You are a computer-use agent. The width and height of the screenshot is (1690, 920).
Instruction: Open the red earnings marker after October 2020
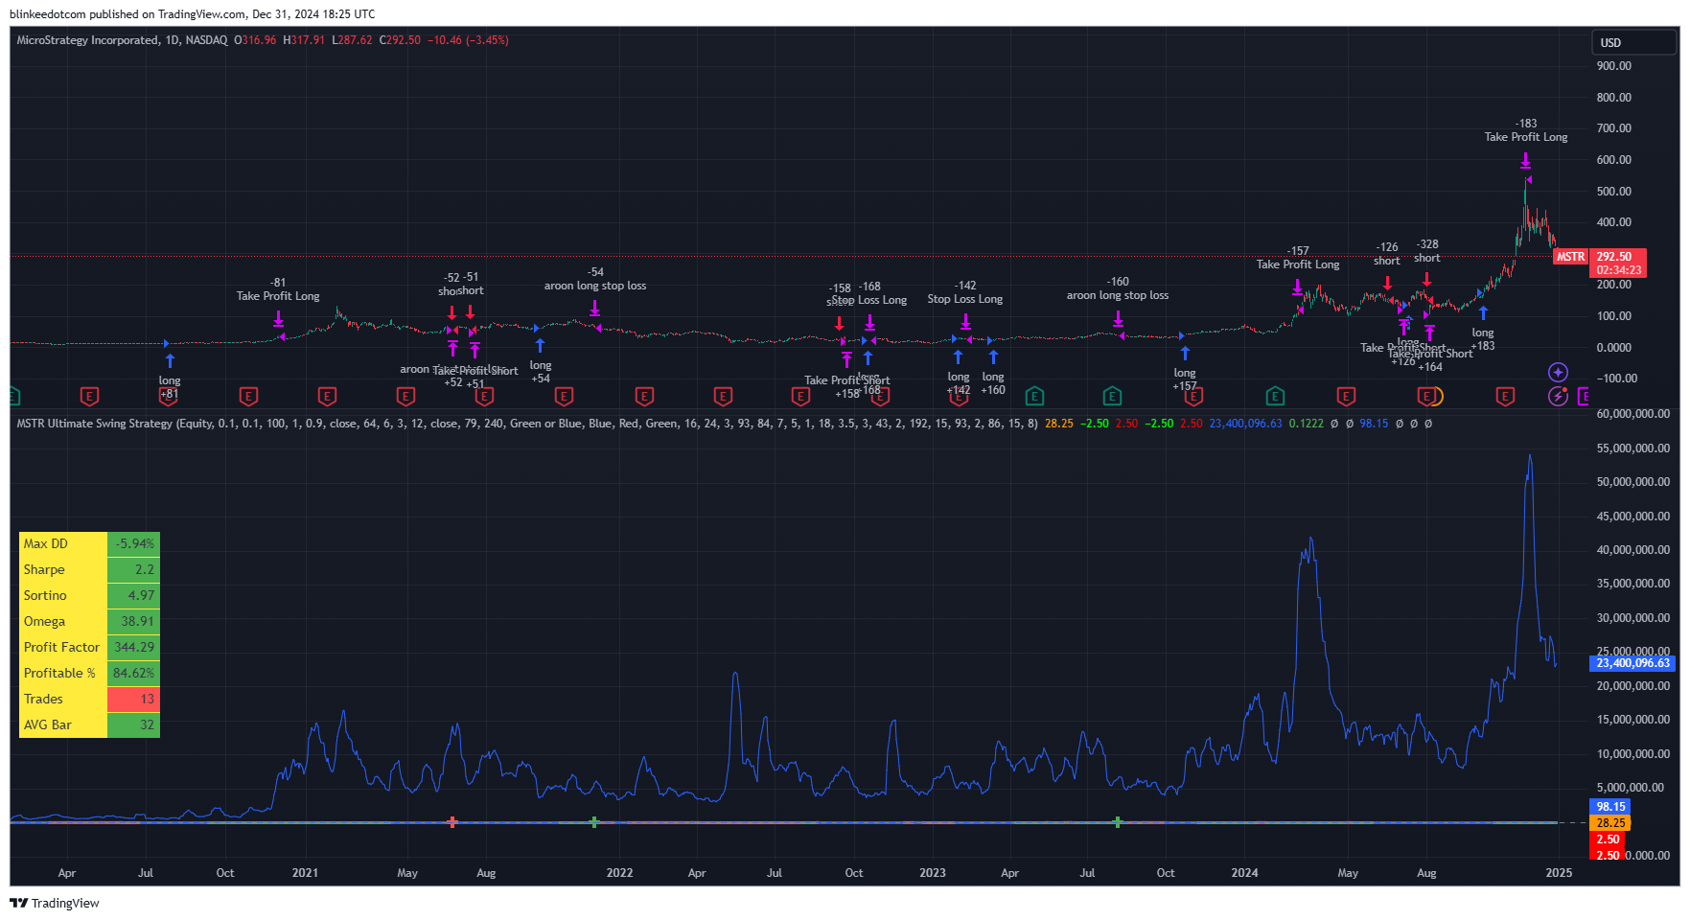click(248, 396)
